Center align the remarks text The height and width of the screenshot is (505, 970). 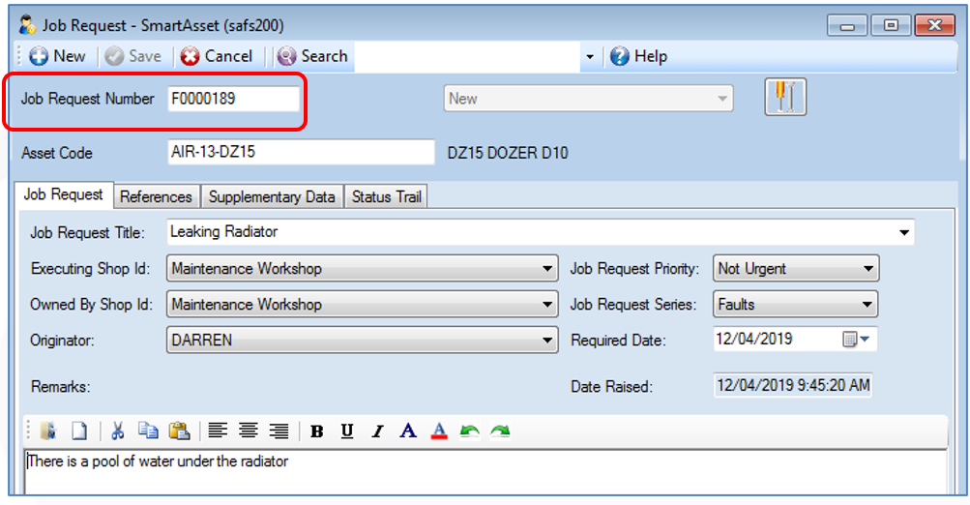click(x=249, y=431)
